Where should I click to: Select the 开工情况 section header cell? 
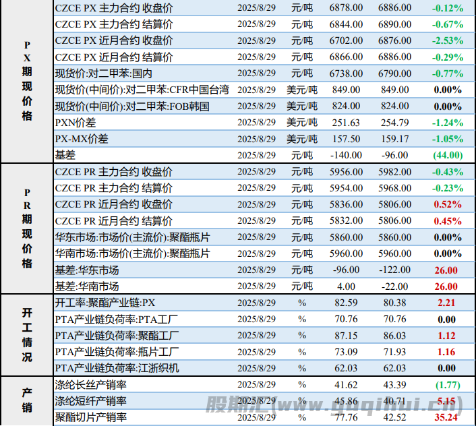coord(27,335)
